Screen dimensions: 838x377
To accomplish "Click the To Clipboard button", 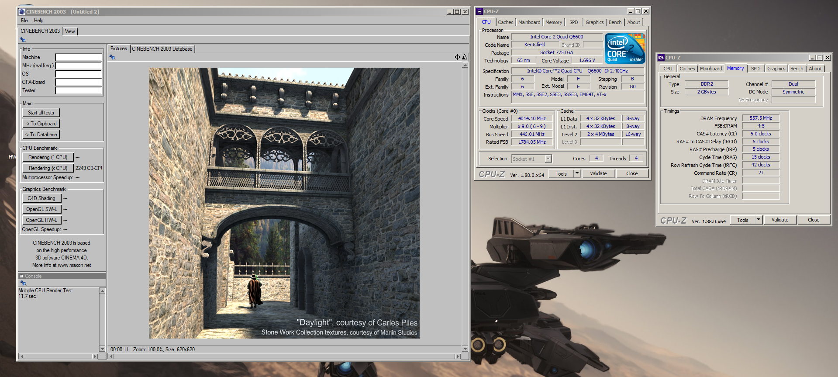I will click(41, 124).
